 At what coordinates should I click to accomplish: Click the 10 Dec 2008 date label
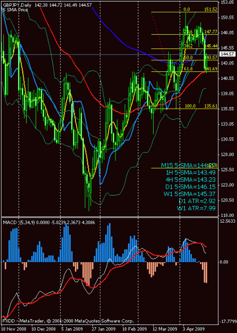click(44, 329)
